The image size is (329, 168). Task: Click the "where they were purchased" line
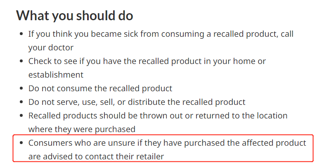(x=82, y=130)
